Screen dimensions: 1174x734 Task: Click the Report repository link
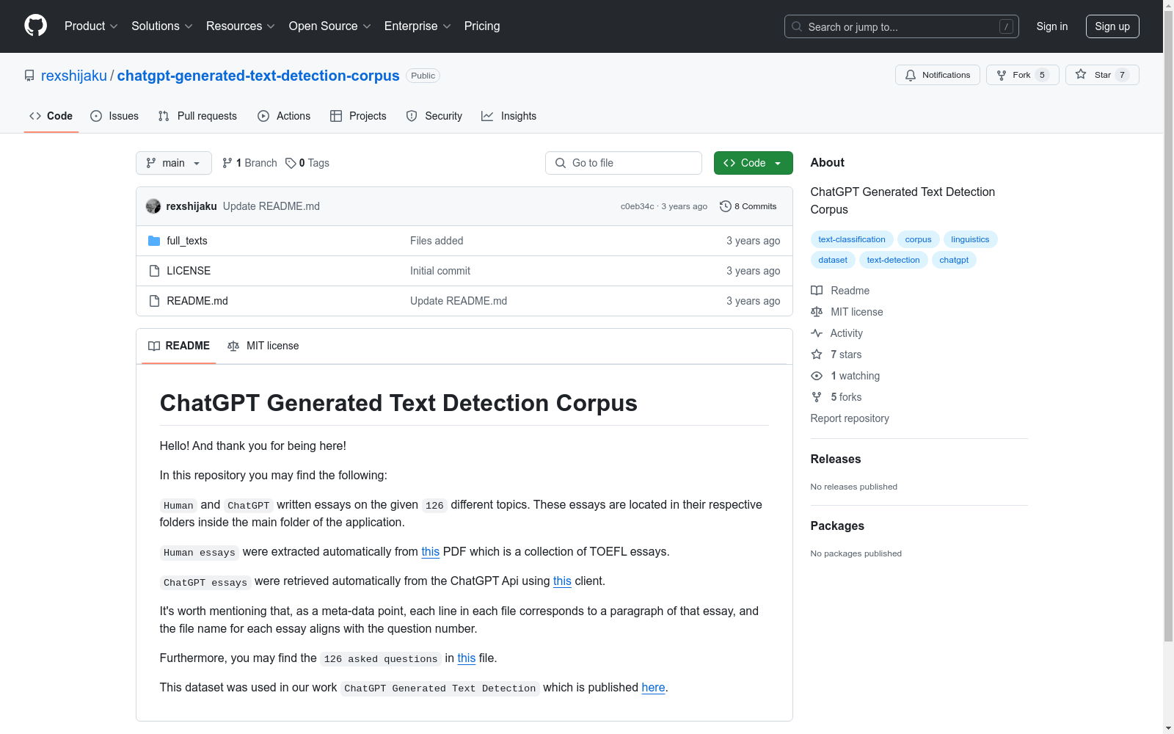point(850,418)
